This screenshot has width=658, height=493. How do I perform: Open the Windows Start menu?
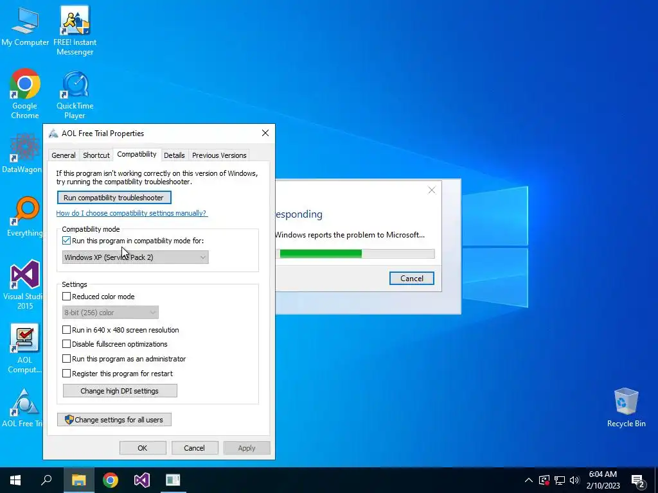click(x=15, y=480)
